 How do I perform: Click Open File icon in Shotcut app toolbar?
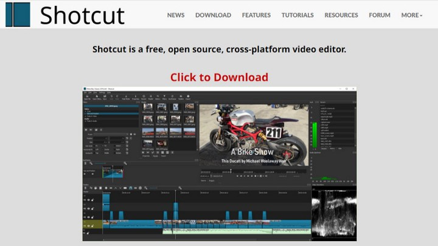coord(87,97)
